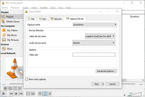Start playback with main play button

[3, 94]
